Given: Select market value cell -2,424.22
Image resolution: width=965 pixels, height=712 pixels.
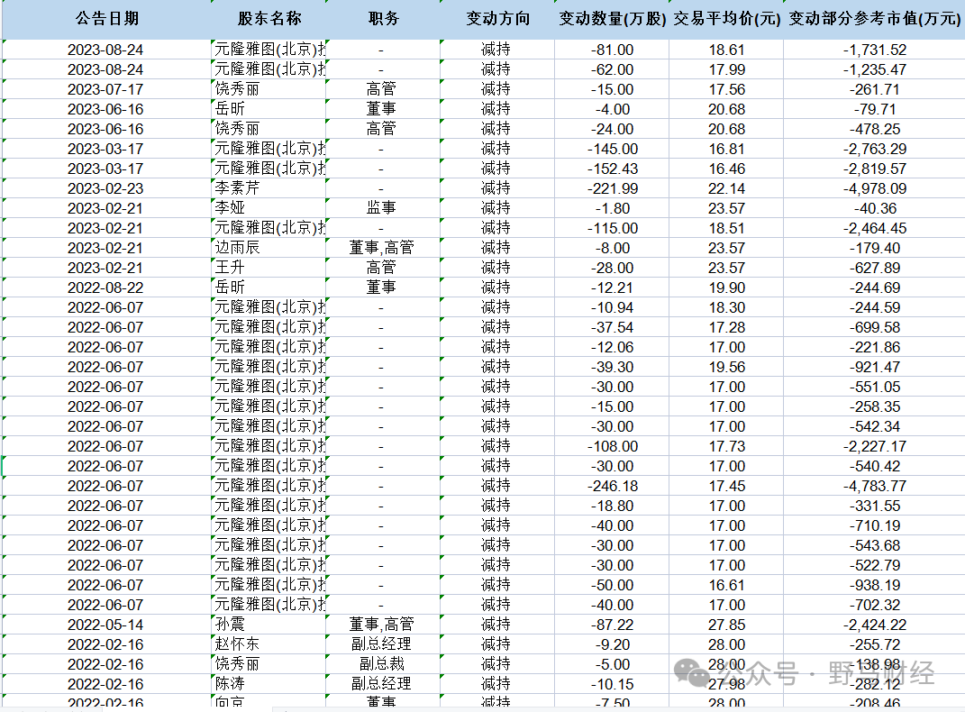Looking at the screenshot, I should (x=875, y=625).
